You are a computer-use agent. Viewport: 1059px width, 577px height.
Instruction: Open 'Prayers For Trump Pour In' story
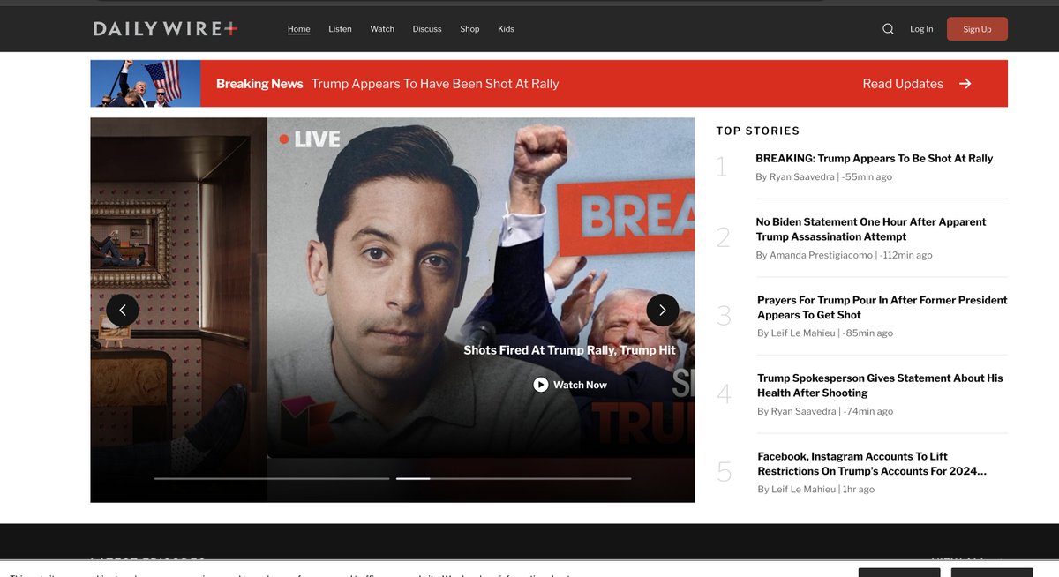coord(882,307)
